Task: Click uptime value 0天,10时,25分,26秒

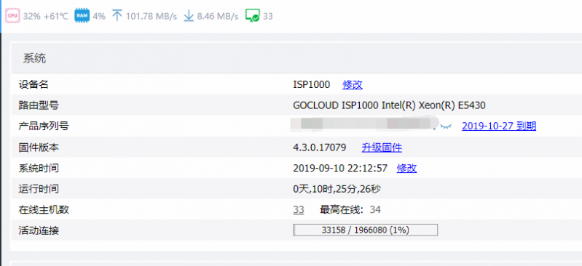Action: click(x=337, y=189)
